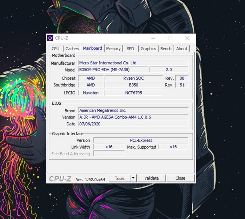
Task: Select the Mainboard tab
Action: [x=93, y=48]
